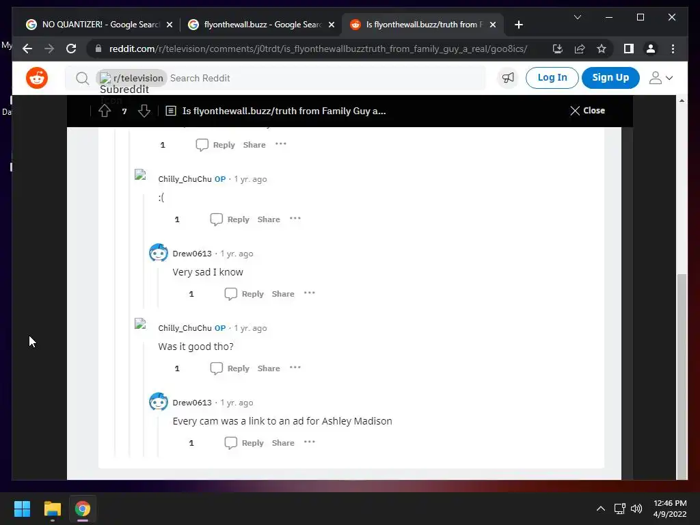
Task: Open Drew0613 profile from 'Very sad I know'
Action: click(x=192, y=254)
